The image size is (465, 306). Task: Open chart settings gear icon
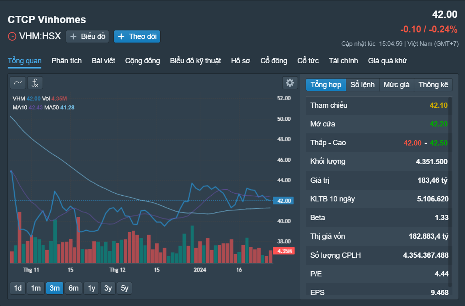click(x=290, y=83)
